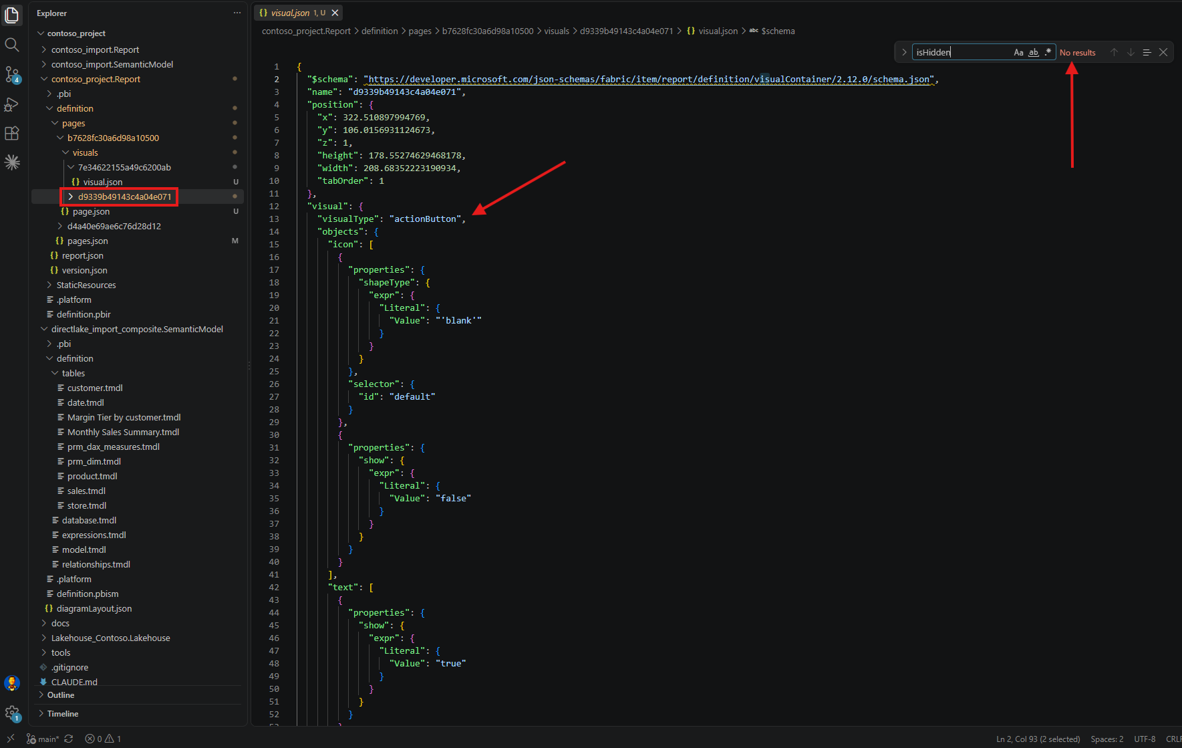Image resolution: width=1182 pixels, height=748 pixels.
Task: Open diagramLayout.json file
Action: click(94, 608)
